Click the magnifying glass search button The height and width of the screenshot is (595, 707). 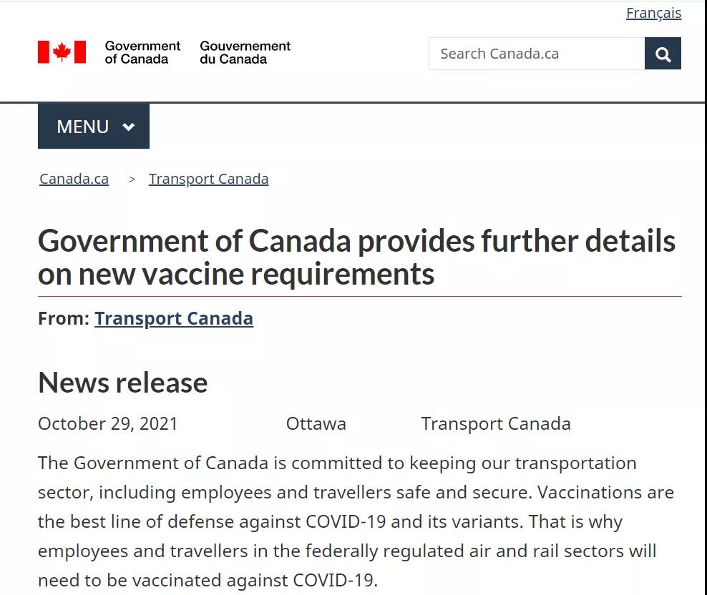point(663,54)
